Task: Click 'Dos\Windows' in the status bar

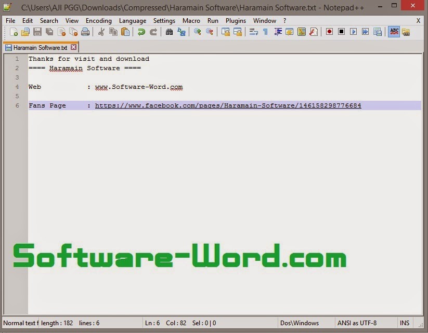Action: point(300,323)
